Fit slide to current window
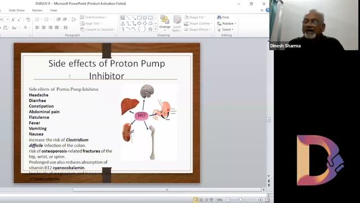This screenshot has width=360, height=203. tap(268, 200)
